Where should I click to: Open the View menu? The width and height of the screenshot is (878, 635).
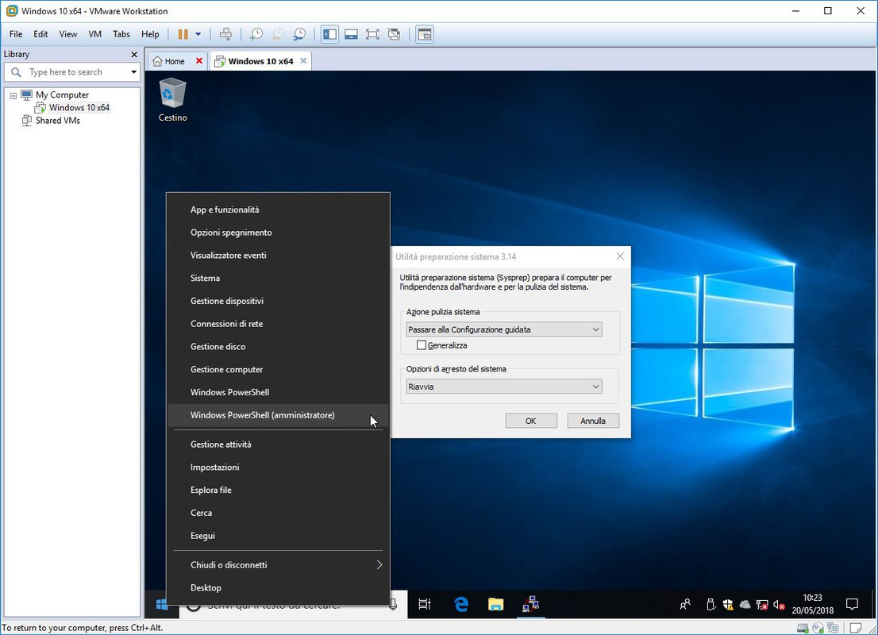pos(67,34)
